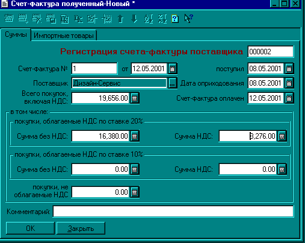The image size is (305, 243).
Task: Open calendar for the invoice date field
Action: tap(173, 69)
